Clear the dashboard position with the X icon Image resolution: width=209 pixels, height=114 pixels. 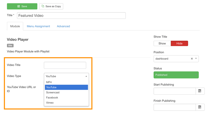(x=192, y=59)
